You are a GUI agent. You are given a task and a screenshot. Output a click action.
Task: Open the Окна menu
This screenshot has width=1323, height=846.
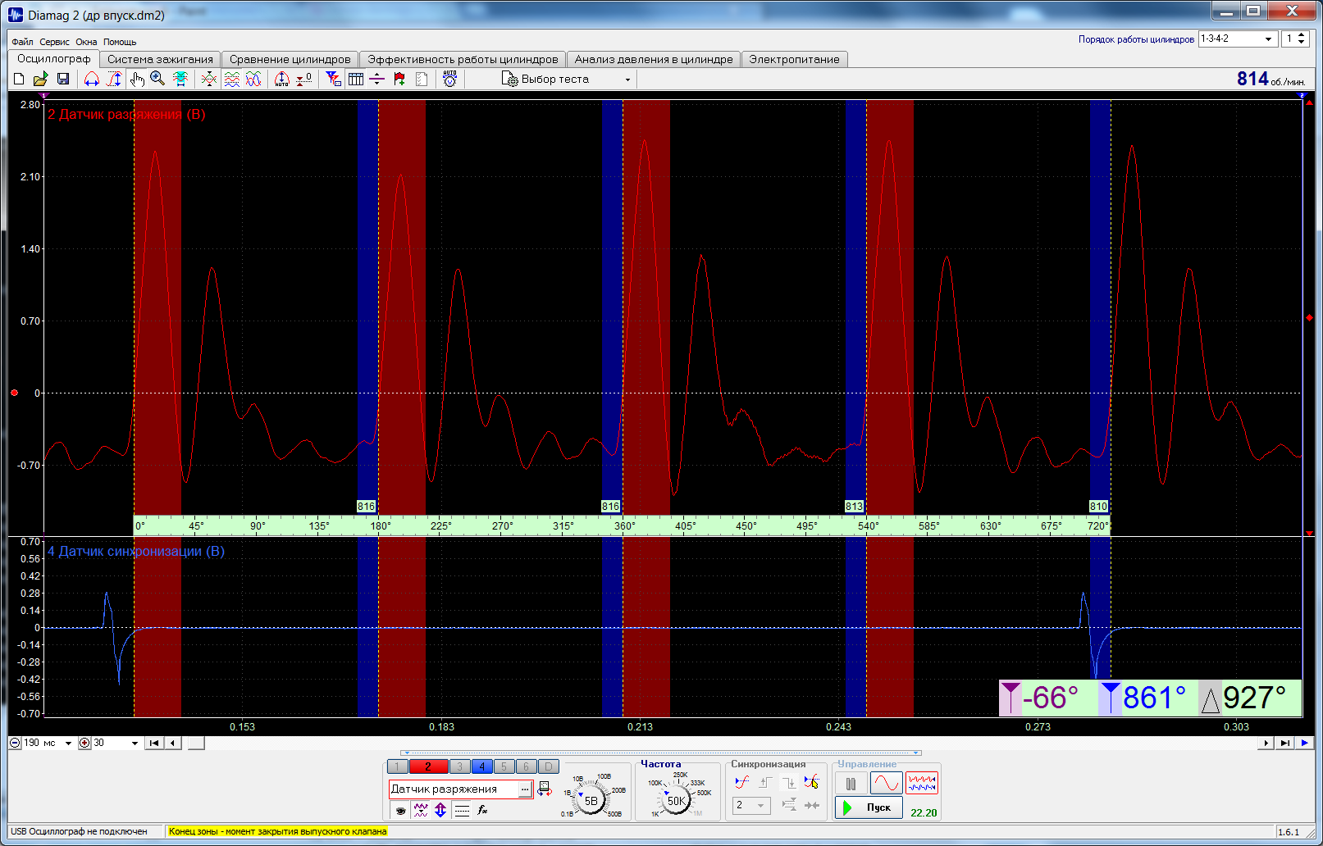(86, 42)
